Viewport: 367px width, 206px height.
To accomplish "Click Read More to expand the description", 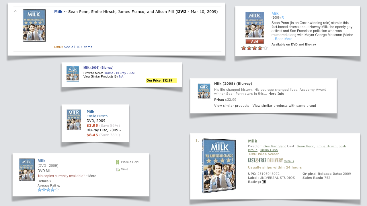I will tap(283, 39).
